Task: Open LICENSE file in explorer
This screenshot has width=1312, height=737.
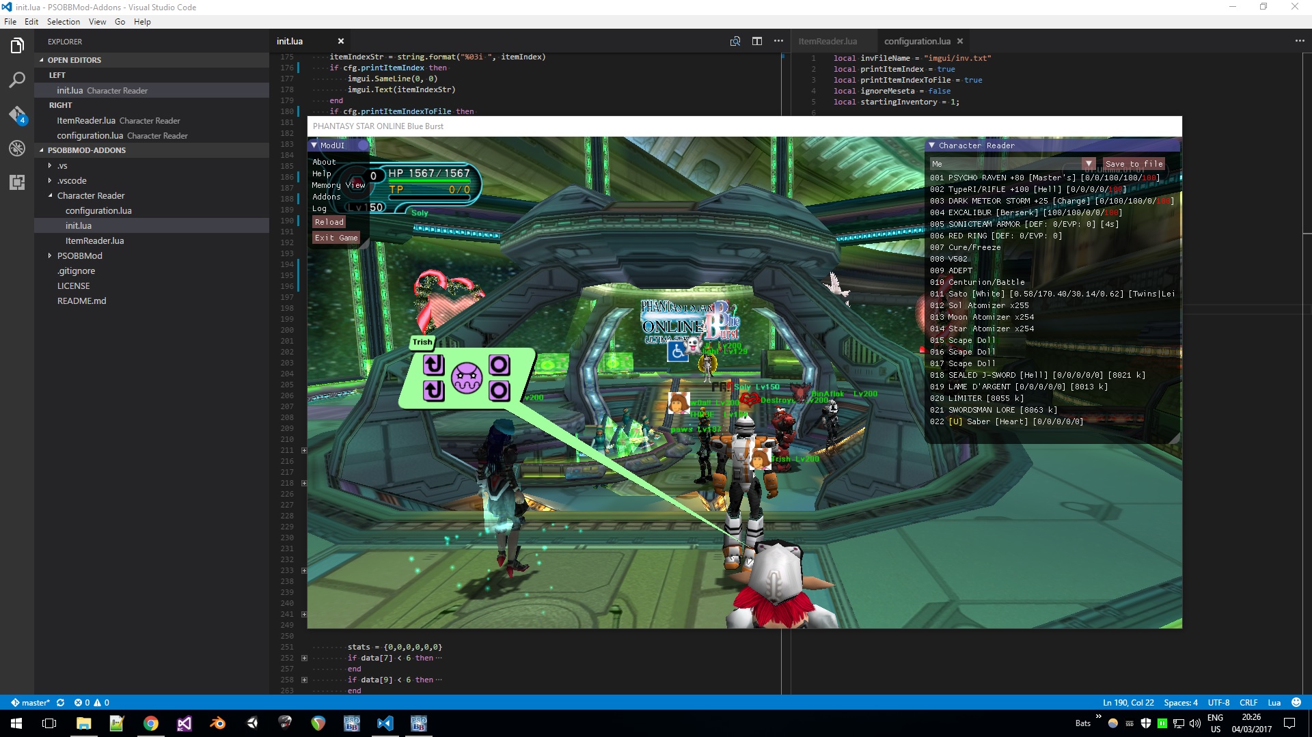Action: point(73,286)
